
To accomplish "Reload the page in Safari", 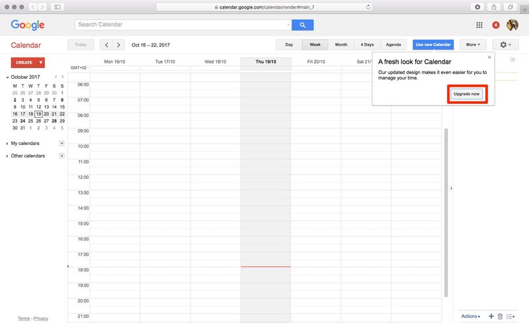I will (x=368, y=7).
